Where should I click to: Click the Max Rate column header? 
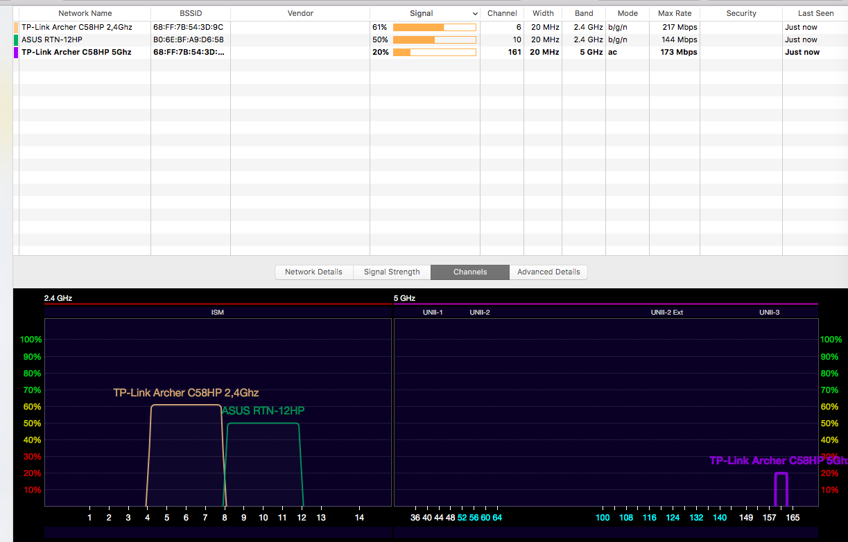point(675,13)
